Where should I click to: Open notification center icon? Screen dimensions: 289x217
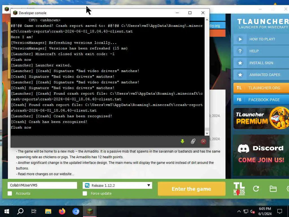click(280, 211)
